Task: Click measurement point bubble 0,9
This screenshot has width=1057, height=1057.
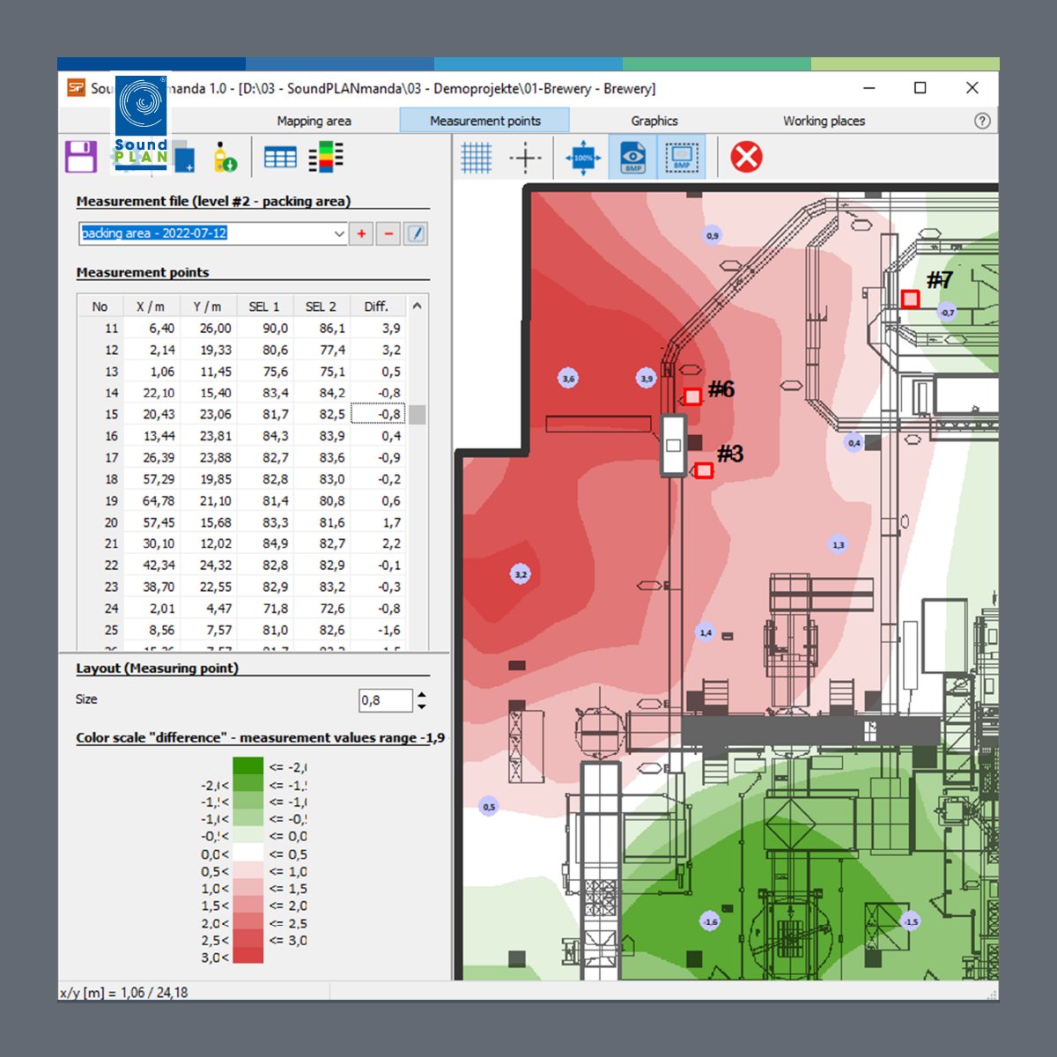Action: (713, 235)
